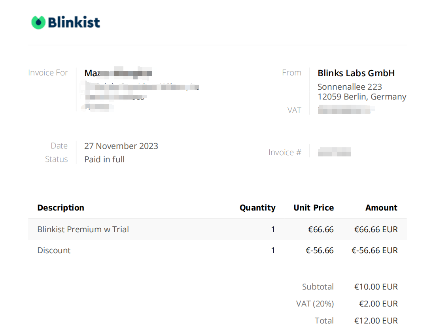The height and width of the screenshot is (331, 435).
Task: Click the Invoice # label
Action: (x=285, y=152)
